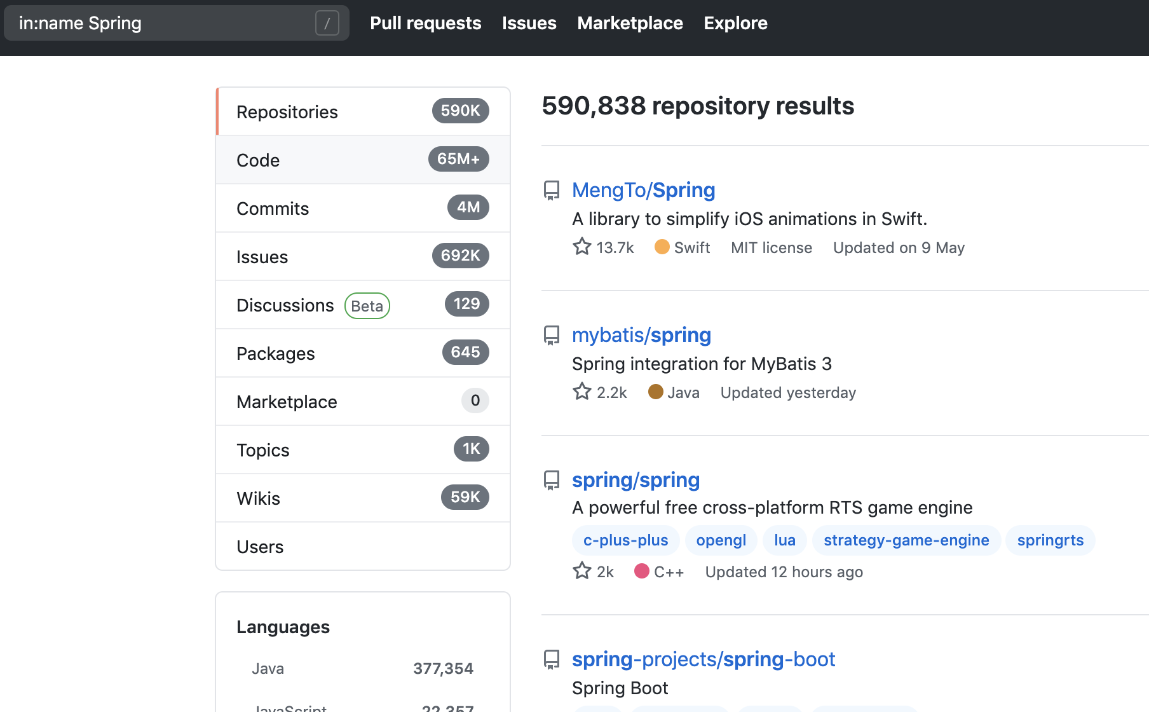
Task: Open the MengTo/Spring repository
Action: [x=643, y=190]
